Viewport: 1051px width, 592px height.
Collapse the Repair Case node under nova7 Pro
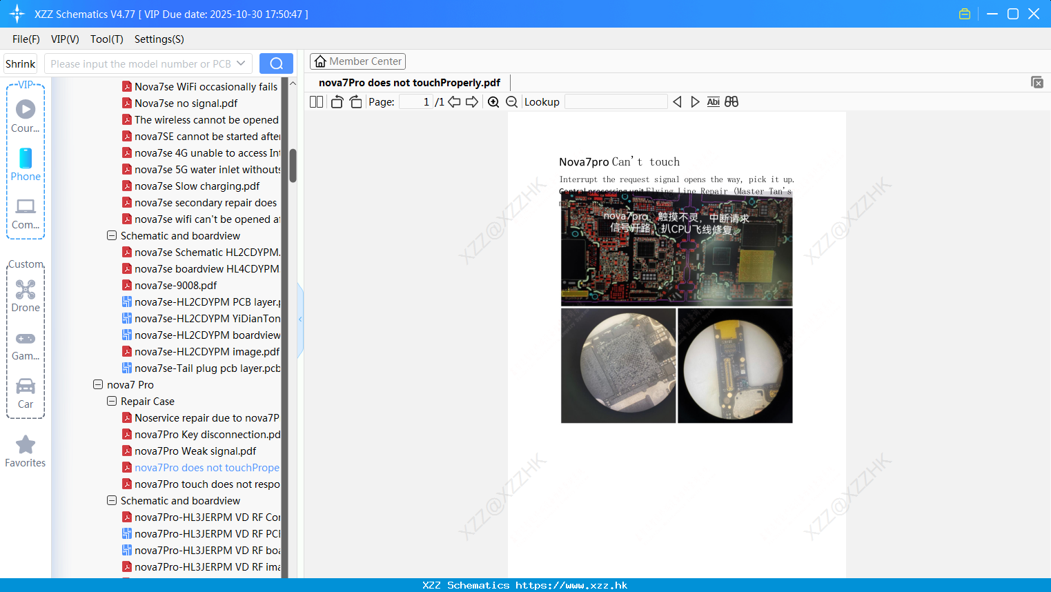[x=112, y=401]
